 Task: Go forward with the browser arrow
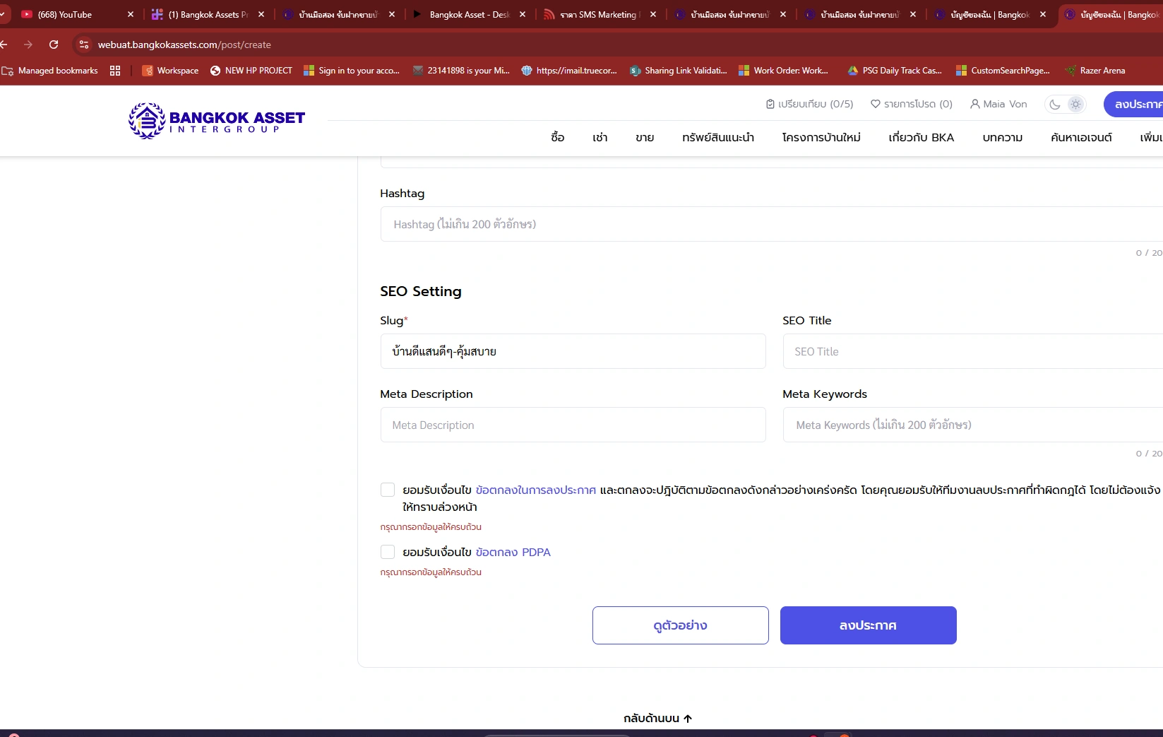tap(28, 45)
